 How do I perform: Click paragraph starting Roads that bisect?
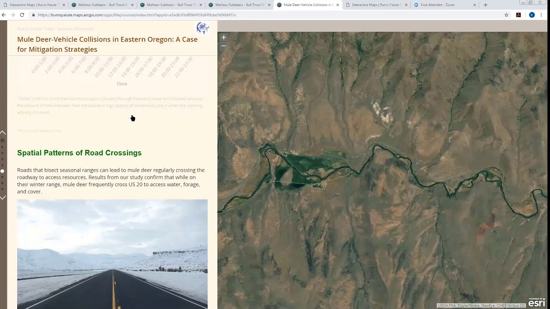[111, 181]
